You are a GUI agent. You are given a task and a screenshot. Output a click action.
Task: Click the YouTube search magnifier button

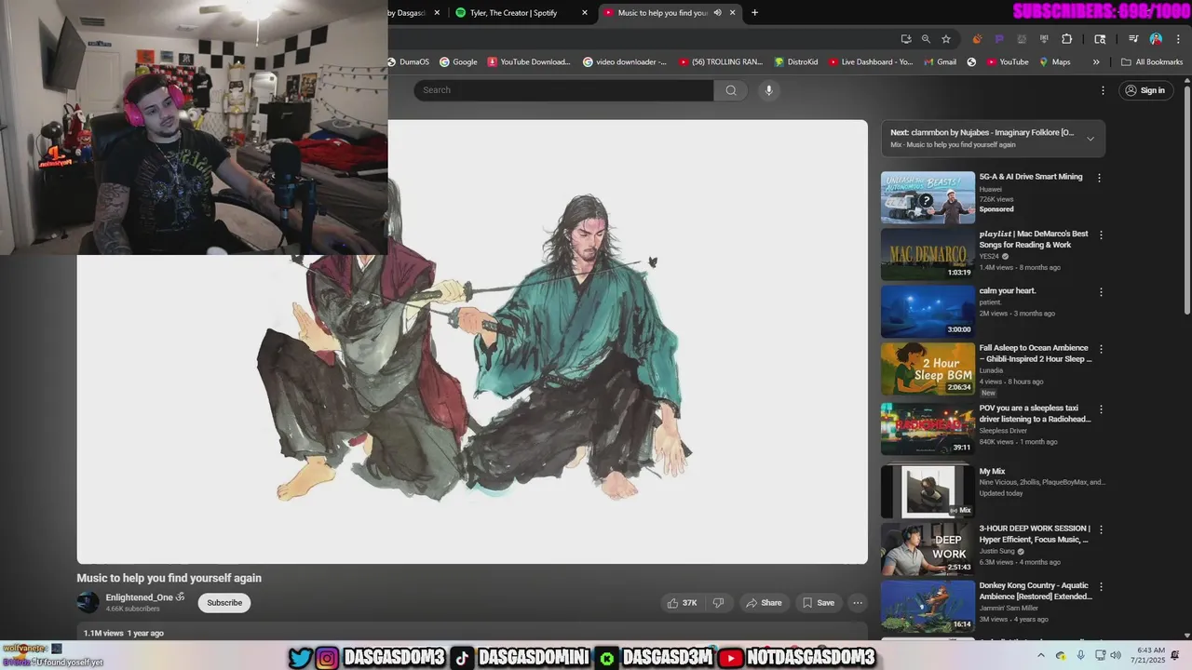[731, 90]
